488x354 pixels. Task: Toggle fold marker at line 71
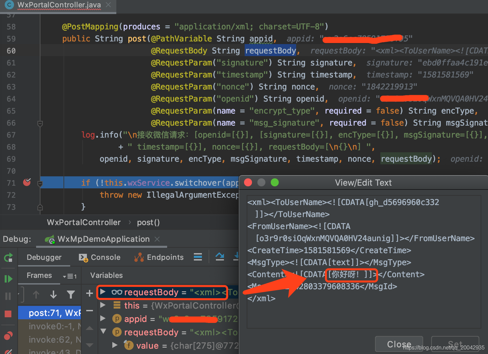(x=40, y=183)
